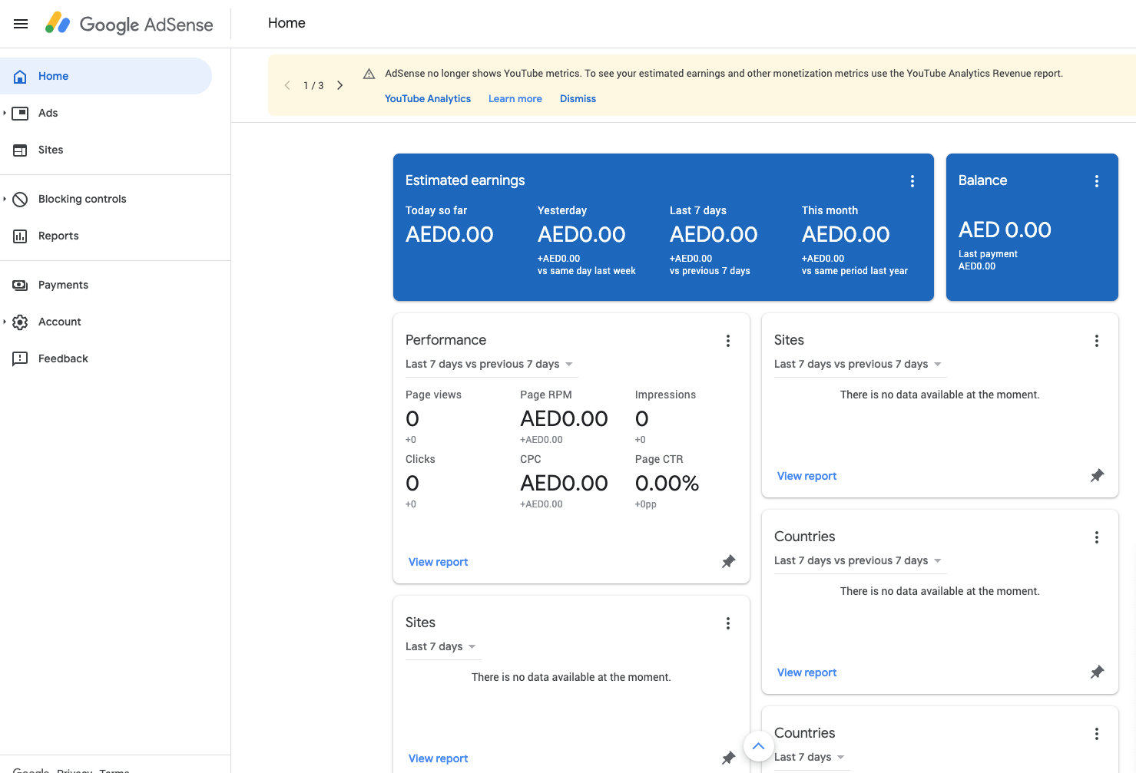Expand the Blocking controls submenu arrow

[5, 199]
